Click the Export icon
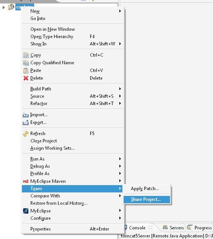The width and height of the screenshot is (213, 239). tap(26, 122)
